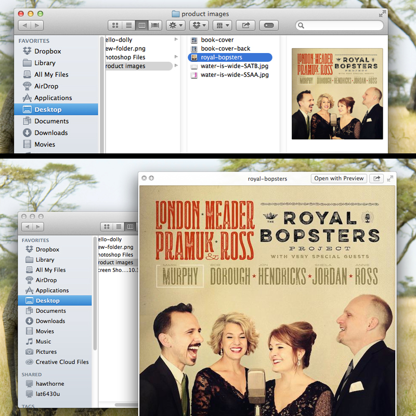Select water-is-wide-SSAA.jpg
The image size is (416, 416).
(235, 75)
